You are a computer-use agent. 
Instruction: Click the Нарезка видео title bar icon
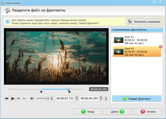coord(3,3)
